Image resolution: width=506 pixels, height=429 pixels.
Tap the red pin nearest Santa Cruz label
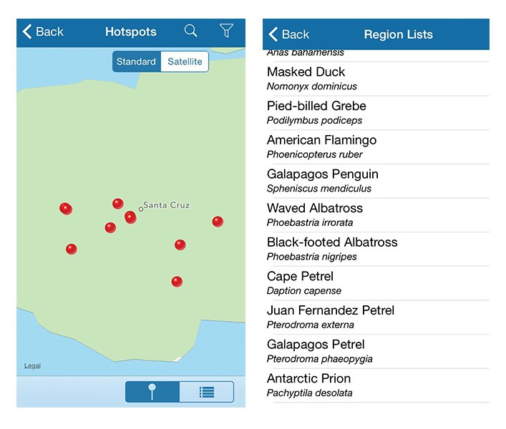point(130,217)
